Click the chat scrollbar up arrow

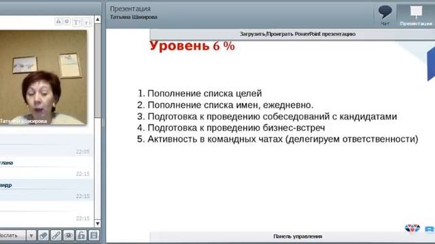click(x=98, y=19)
